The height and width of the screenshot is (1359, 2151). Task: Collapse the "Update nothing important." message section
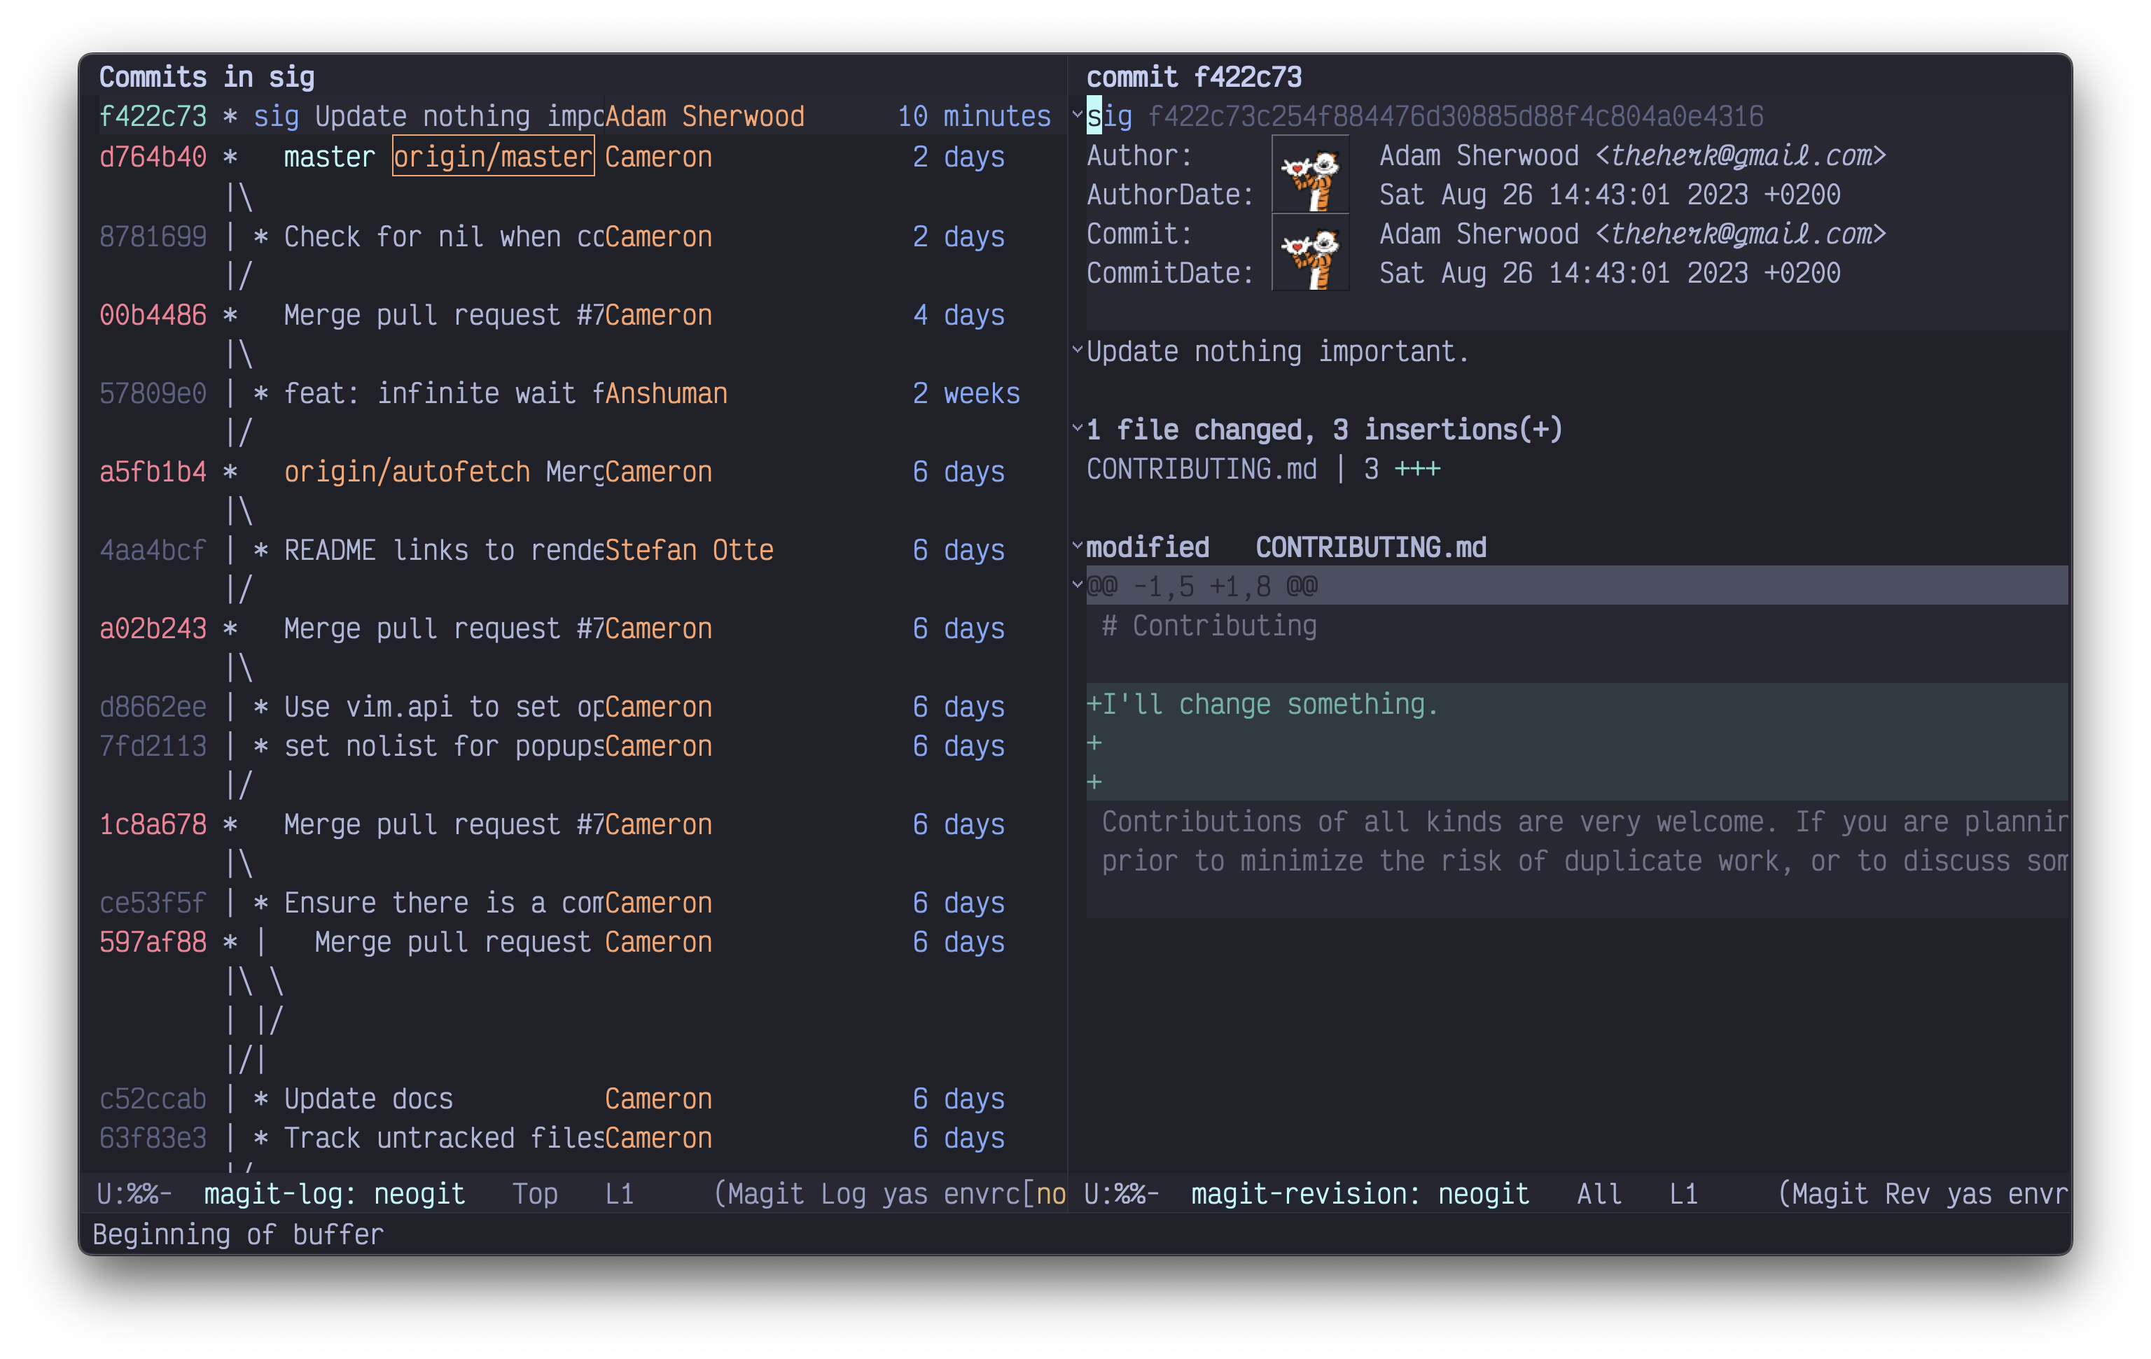[1078, 350]
